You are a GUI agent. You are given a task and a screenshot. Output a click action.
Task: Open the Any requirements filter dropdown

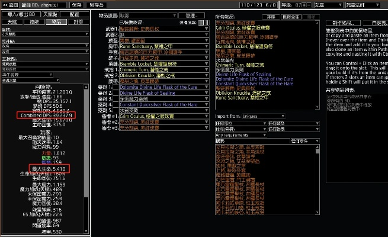[241, 135]
